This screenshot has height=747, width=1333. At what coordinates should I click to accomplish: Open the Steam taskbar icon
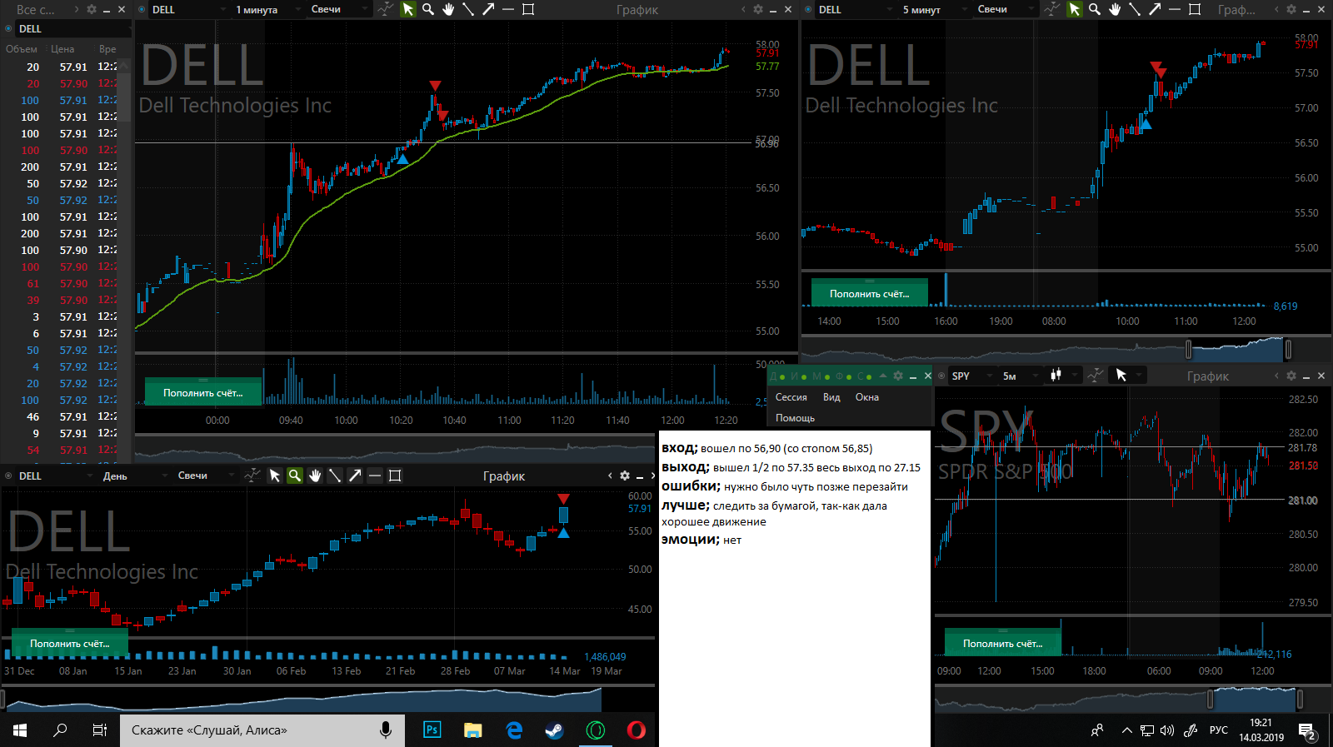click(554, 730)
